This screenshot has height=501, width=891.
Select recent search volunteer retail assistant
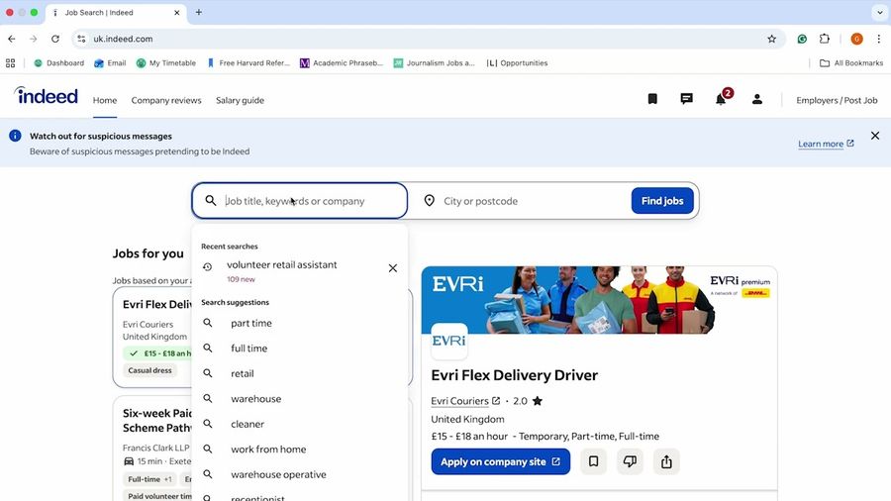pyautogui.click(x=282, y=264)
